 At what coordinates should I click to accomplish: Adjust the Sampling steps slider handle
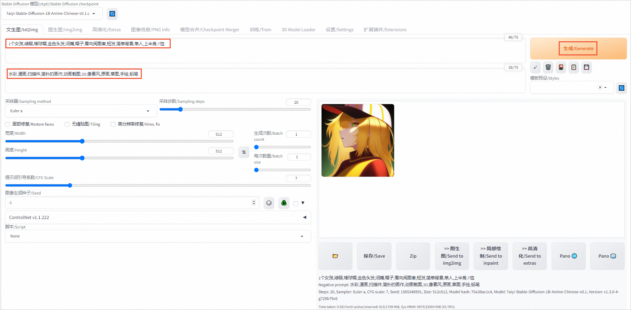[180, 109]
